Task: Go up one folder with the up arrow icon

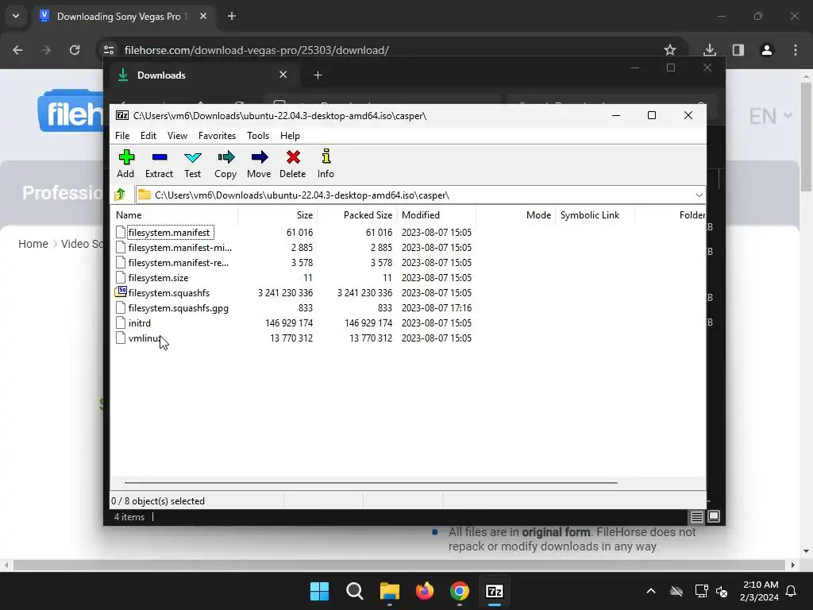Action: 121,195
